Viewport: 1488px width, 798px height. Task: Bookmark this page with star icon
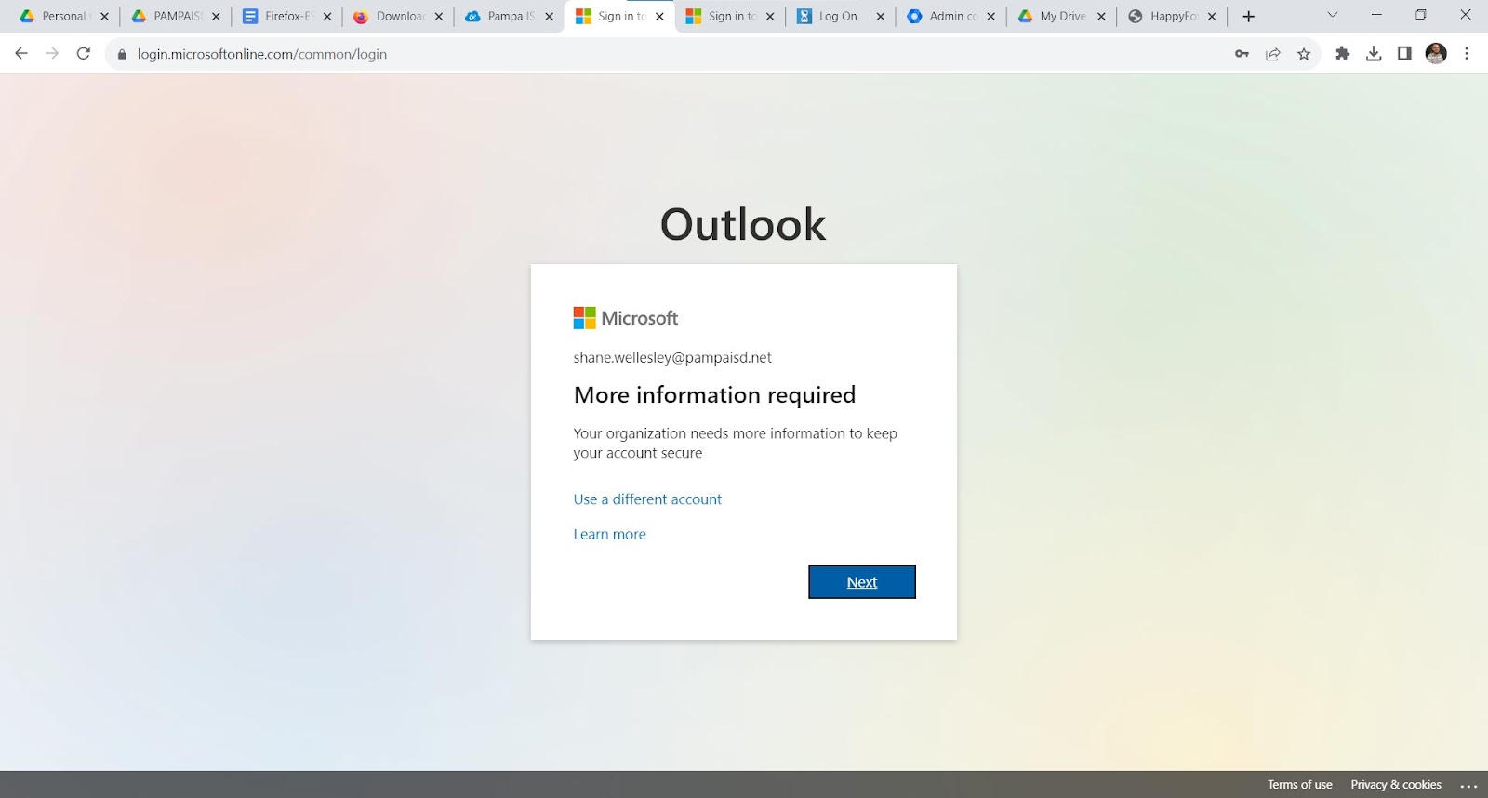point(1304,54)
